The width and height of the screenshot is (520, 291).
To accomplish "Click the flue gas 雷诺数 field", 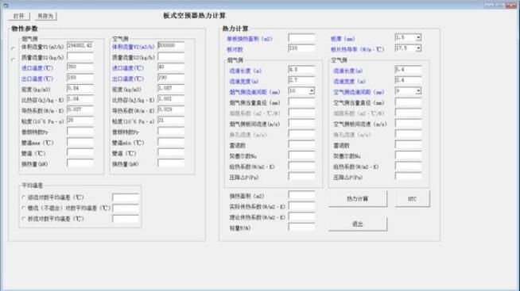I will click(x=301, y=144).
